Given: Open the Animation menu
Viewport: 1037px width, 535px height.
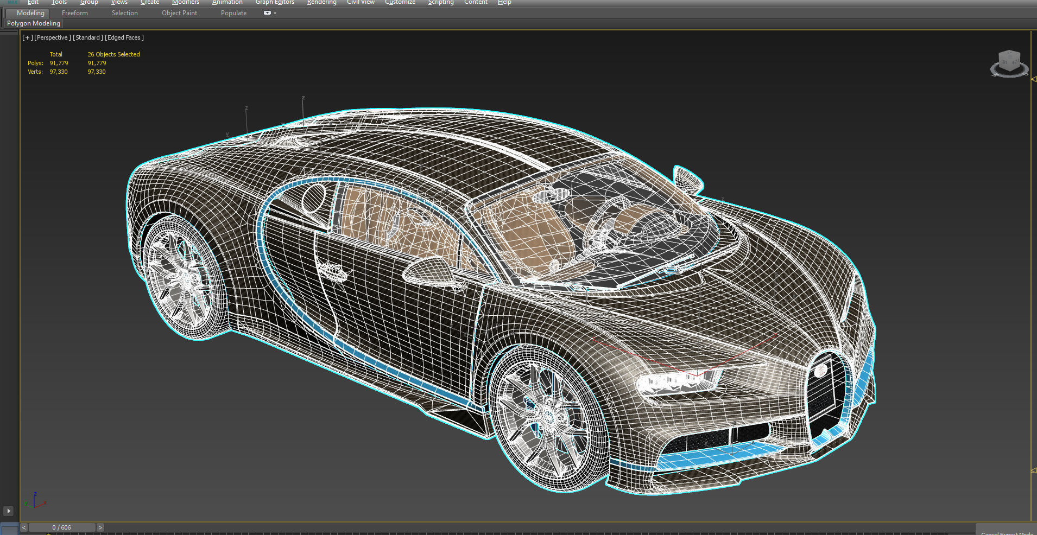Looking at the screenshot, I should (x=227, y=2).
